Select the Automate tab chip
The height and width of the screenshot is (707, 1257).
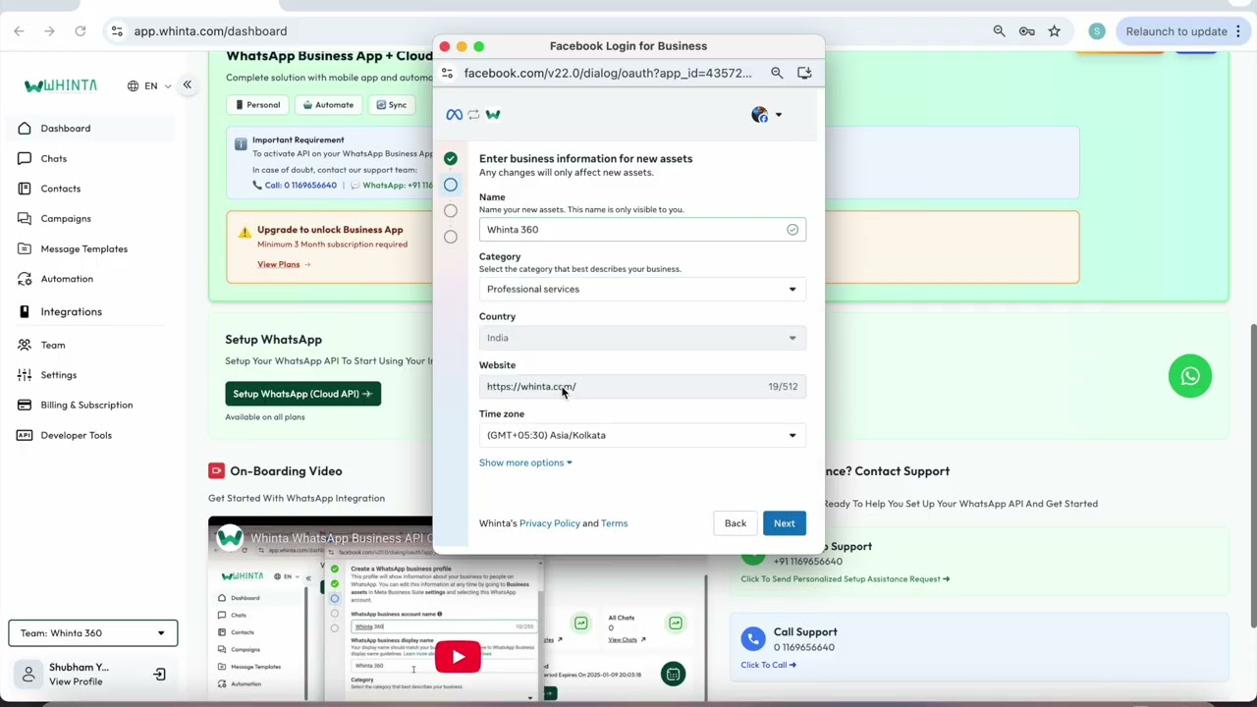coord(328,105)
